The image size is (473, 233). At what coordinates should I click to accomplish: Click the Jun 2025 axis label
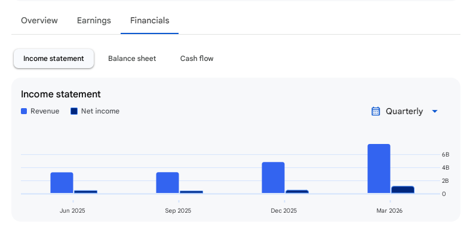(x=72, y=211)
